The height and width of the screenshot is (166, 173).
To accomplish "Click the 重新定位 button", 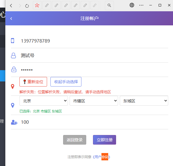I will 33,82.
